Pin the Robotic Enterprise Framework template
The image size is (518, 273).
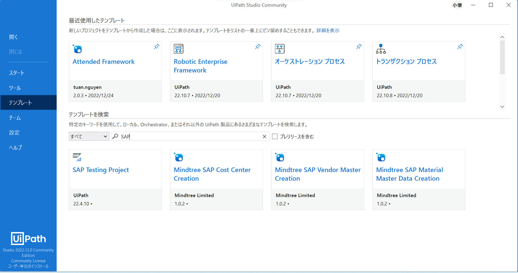click(258, 47)
